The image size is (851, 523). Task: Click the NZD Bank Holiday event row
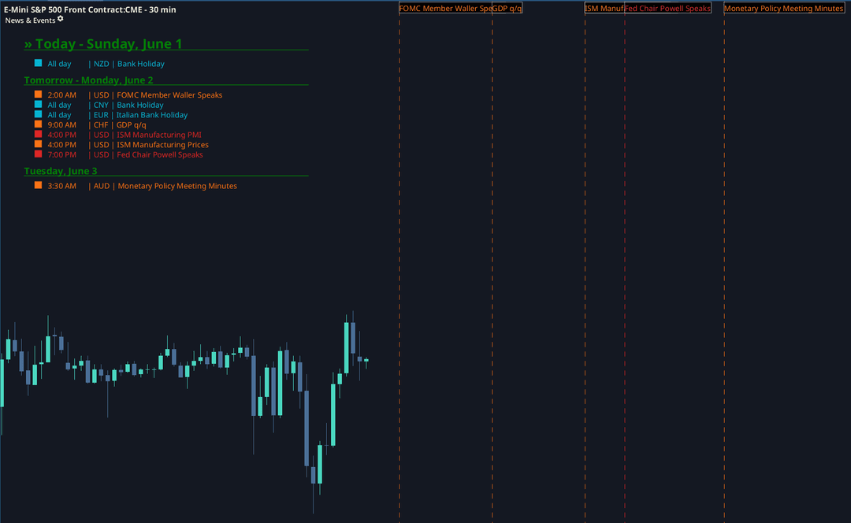pos(100,64)
